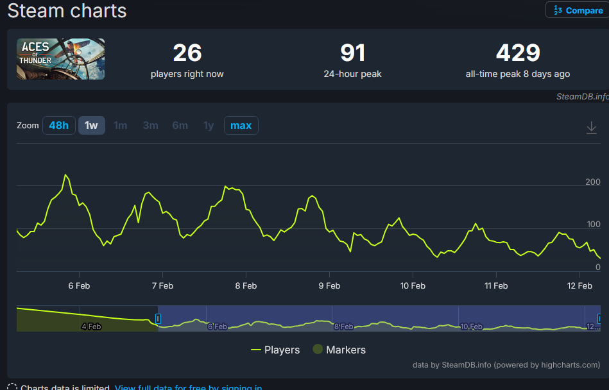609x390 pixels.
Task: Open the Aces of Thunder game thumbnail
Action: pyautogui.click(x=60, y=59)
